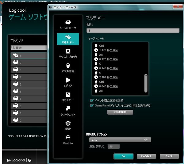Toggle GamePanel display command name checkbox
The width and height of the screenshot is (184, 164).
click(92, 105)
